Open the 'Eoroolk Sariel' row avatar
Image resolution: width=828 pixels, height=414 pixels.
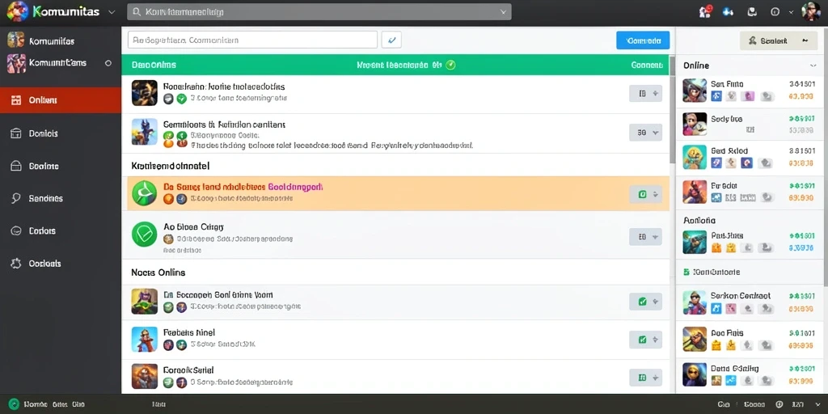coord(144,377)
